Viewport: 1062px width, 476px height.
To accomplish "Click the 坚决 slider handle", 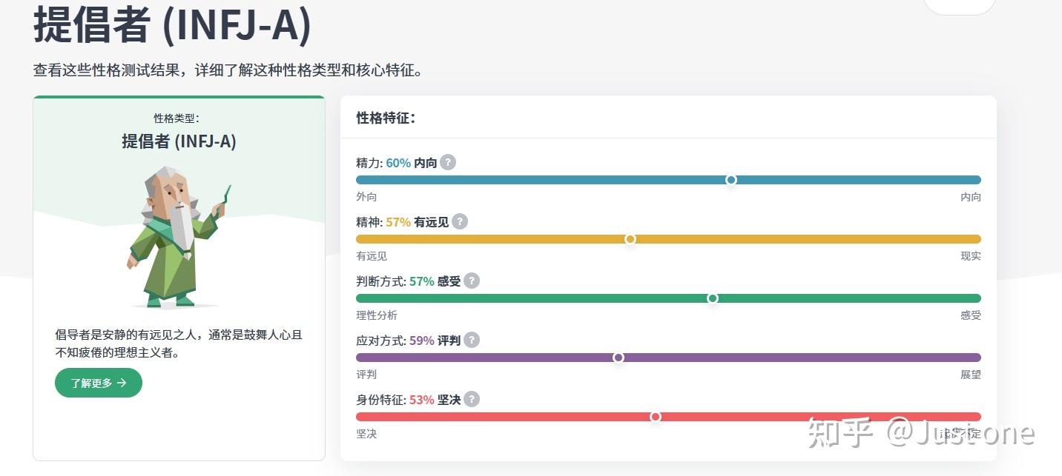I will pyautogui.click(x=656, y=417).
